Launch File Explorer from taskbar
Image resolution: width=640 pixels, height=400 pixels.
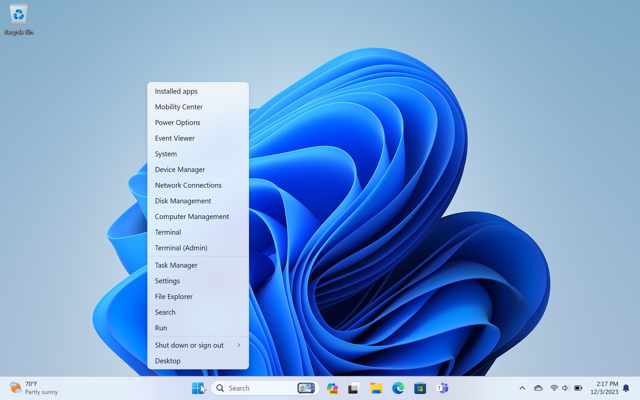point(376,388)
